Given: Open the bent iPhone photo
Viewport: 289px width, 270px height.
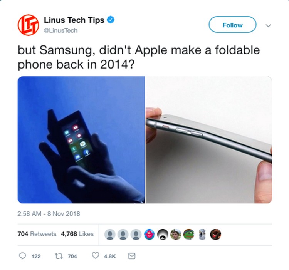Looking at the screenshot, I should [208, 140].
